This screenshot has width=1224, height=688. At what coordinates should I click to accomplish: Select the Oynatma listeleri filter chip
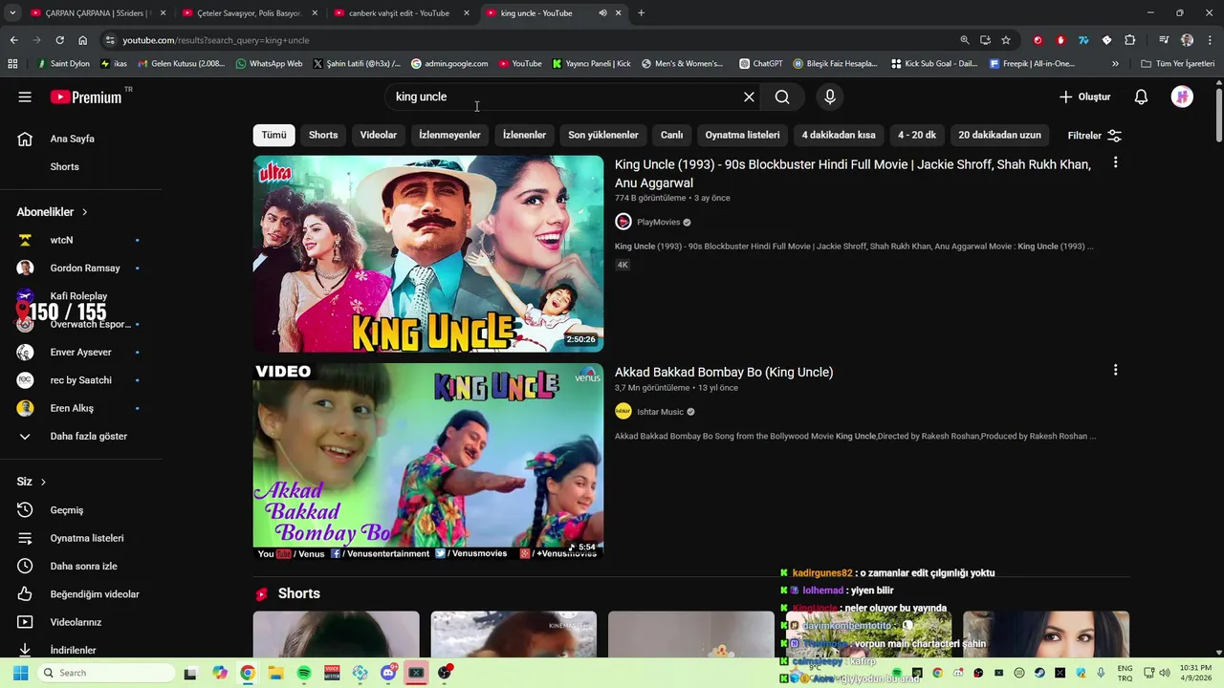point(742,135)
